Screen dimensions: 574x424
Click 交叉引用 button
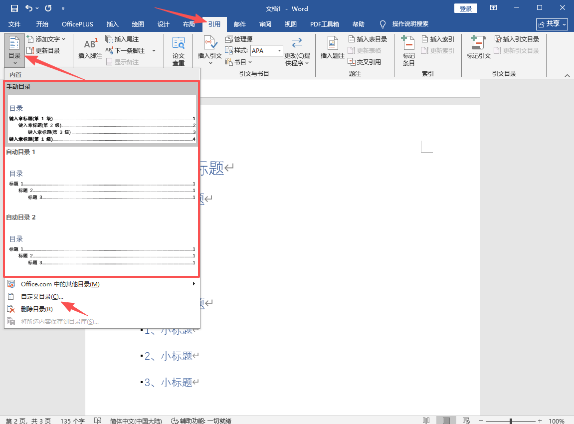365,62
